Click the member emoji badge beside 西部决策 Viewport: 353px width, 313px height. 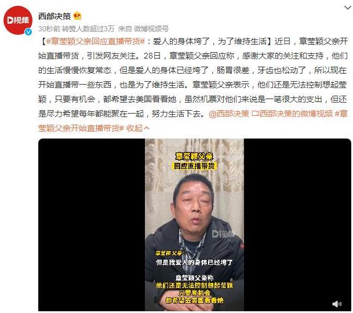coord(77,16)
